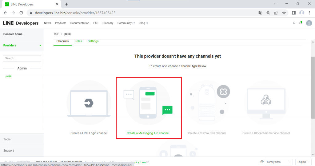Open the site search magnifier icon

point(294,23)
